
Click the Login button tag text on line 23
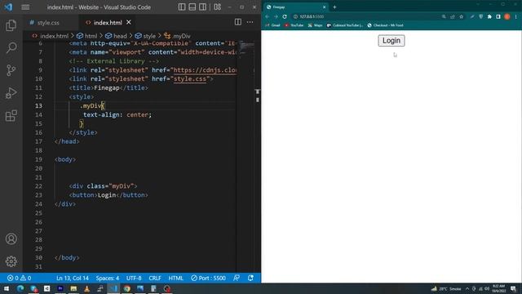point(107,195)
